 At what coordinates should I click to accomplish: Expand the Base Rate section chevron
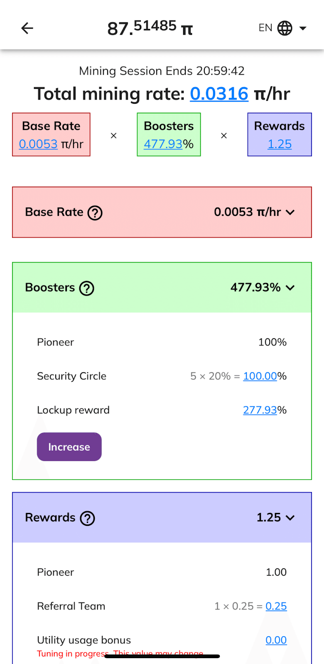tap(291, 212)
